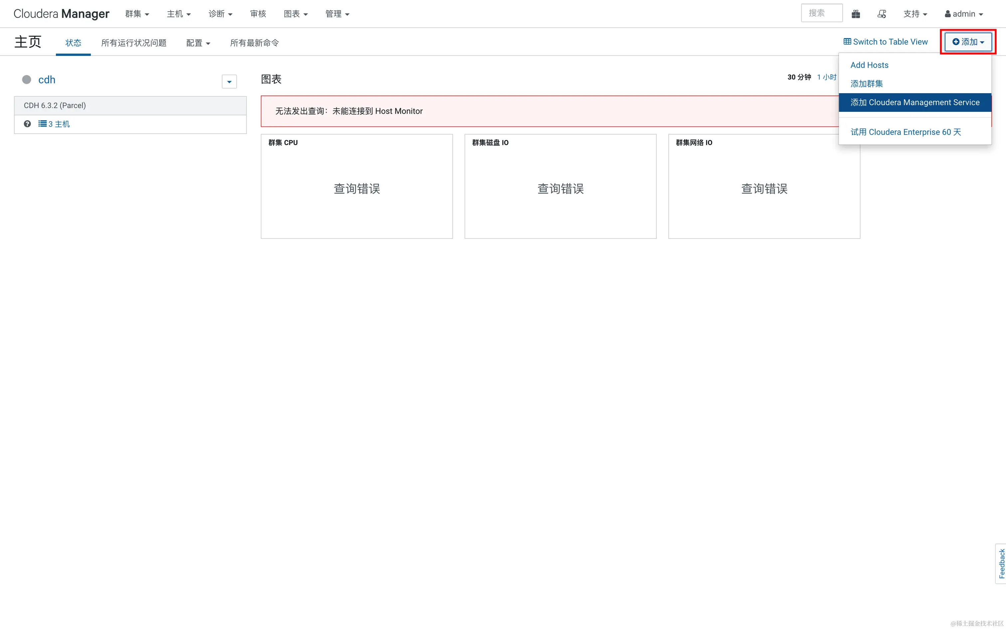This screenshot has height=629, width=1006.
Task: Select 试用 Cloudera Enterprise 60 天
Action: (915, 132)
